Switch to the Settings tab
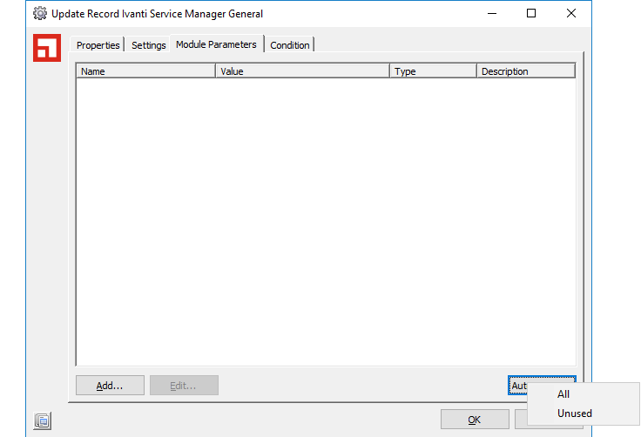Viewport: 641px width, 437px height. tap(148, 45)
